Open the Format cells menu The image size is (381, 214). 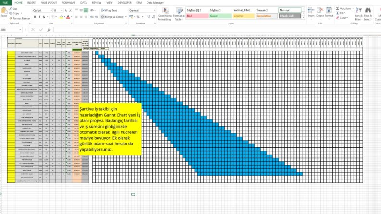pos(329,12)
